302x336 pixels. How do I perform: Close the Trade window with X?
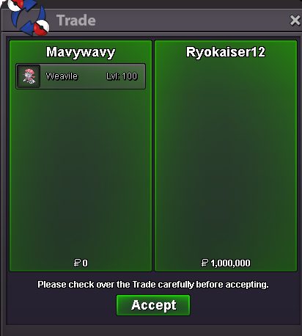(x=295, y=21)
